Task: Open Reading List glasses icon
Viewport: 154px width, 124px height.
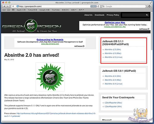Action: tap(4, 10)
